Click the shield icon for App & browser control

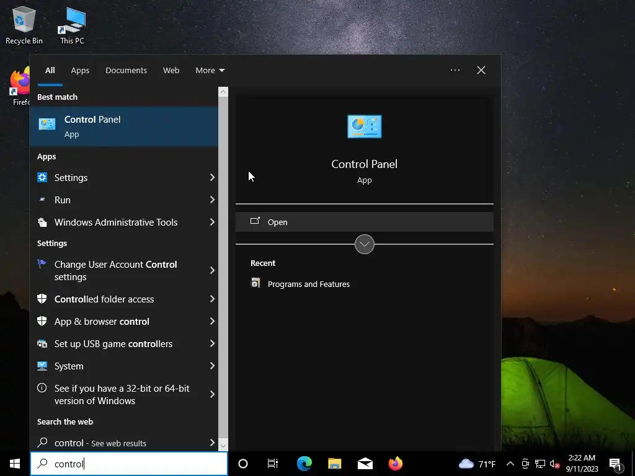pos(42,321)
